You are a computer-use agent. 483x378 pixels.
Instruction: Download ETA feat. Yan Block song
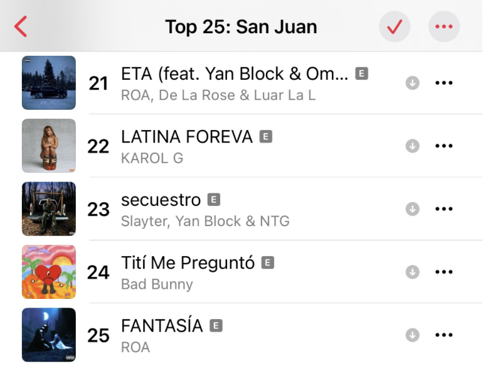tap(413, 83)
